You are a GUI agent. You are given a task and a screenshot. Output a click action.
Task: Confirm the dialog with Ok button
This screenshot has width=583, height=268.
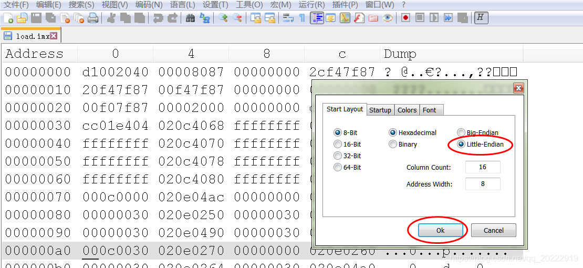pos(441,230)
